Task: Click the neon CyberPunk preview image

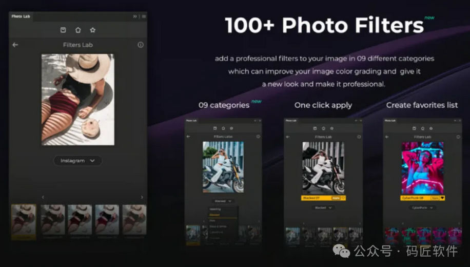Action: pyautogui.click(x=423, y=168)
